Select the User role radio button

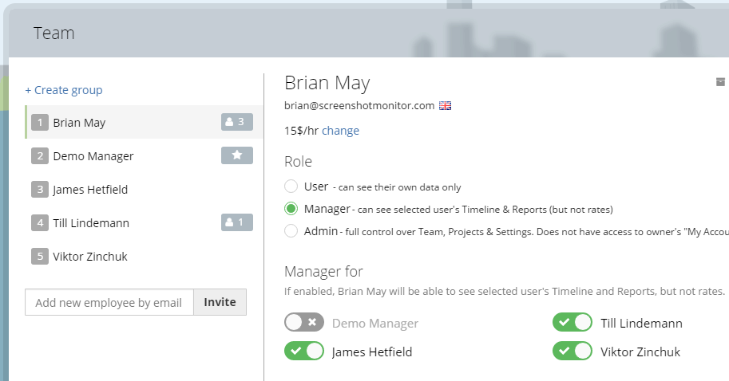(291, 186)
